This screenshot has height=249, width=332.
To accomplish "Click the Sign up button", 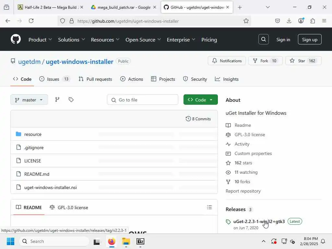I will [x=310, y=39].
